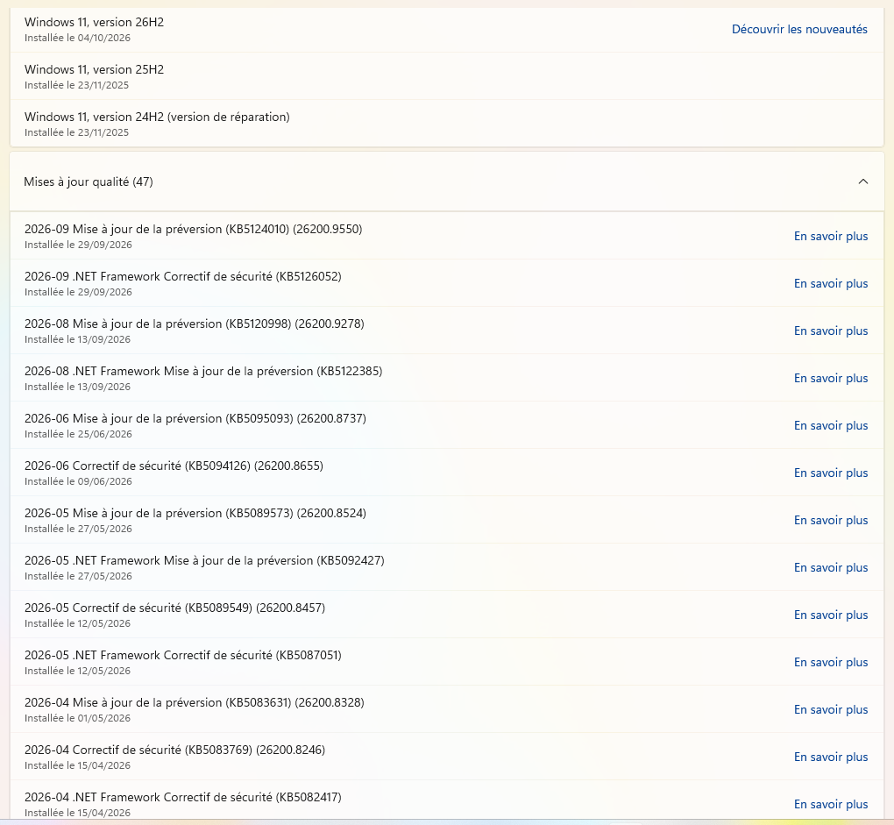This screenshot has width=894, height=825.
Task: Click the 2026-05 .NET Framework (KB5092427) title
Action: tap(205, 560)
